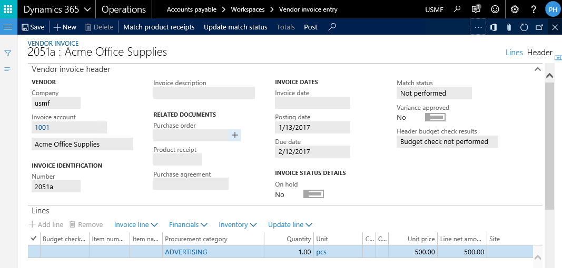Click the plus icon beside Purchase order

(x=235, y=136)
